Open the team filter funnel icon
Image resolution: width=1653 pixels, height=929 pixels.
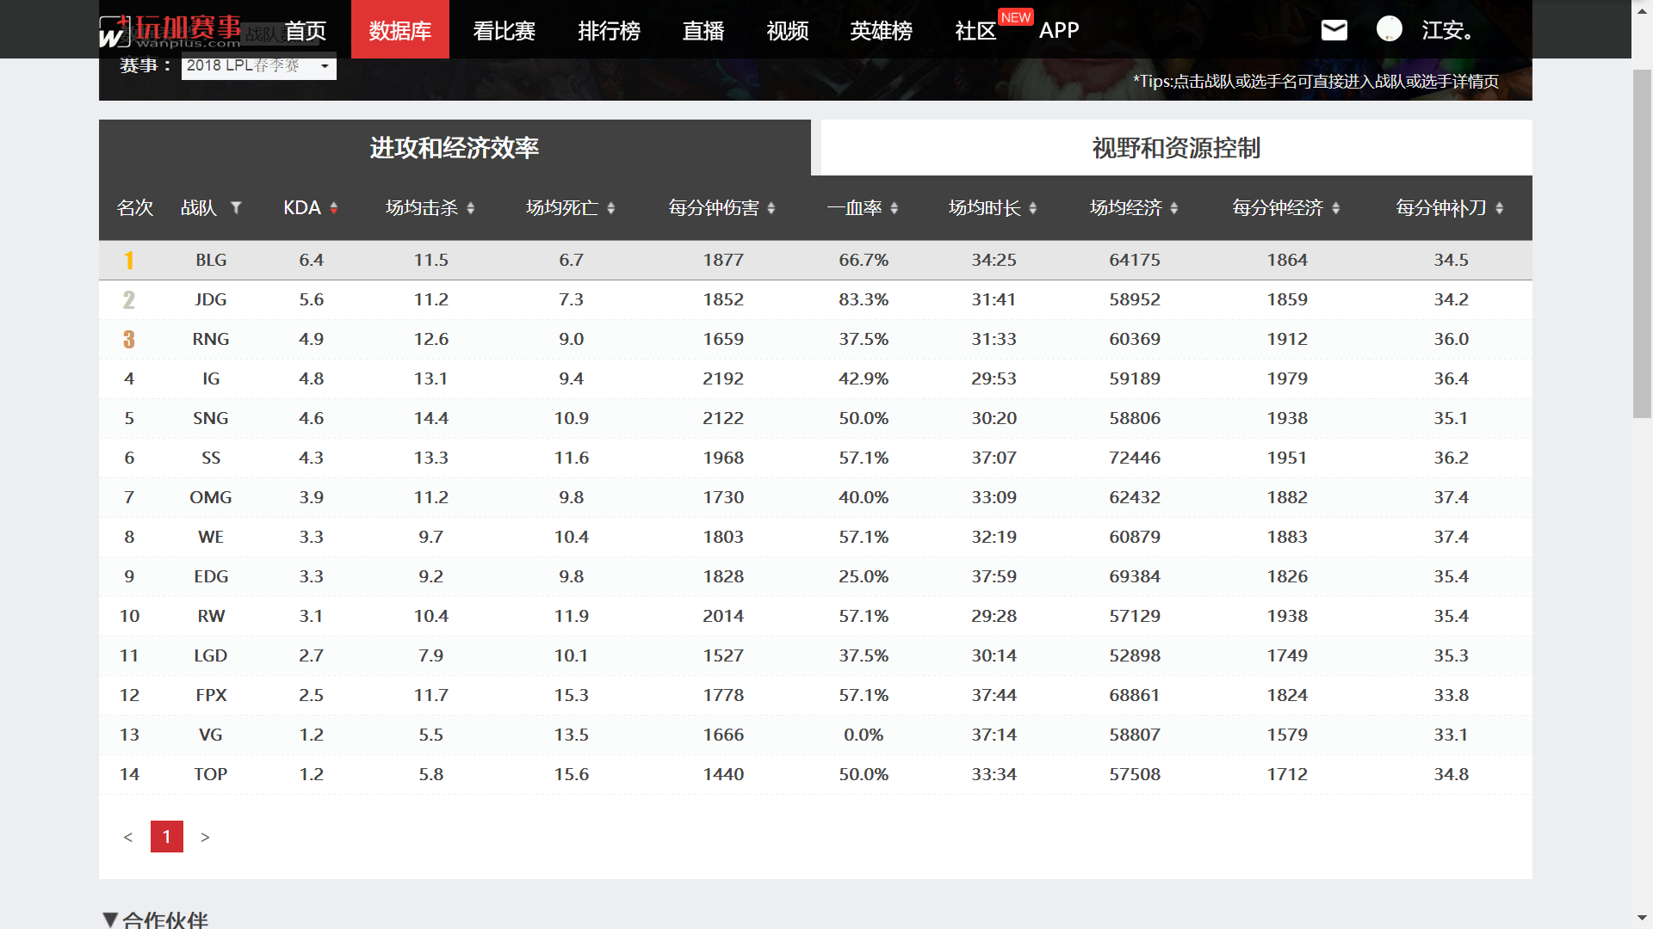(236, 207)
